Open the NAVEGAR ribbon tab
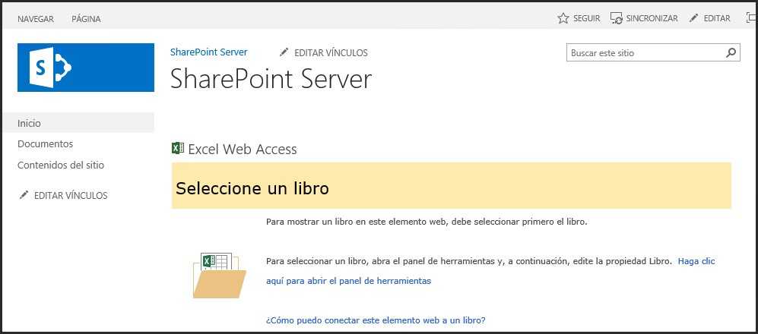This screenshot has height=334, width=758. point(36,19)
